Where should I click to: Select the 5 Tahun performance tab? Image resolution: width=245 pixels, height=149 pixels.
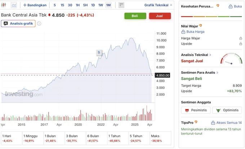tap(139, 138)
